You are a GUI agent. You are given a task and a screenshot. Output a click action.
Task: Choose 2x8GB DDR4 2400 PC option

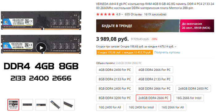pyautogui.click(x=193, y=89)
